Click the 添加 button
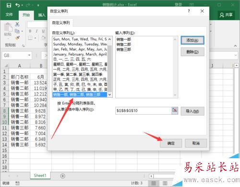240x187 pixels. click(192, 40)
